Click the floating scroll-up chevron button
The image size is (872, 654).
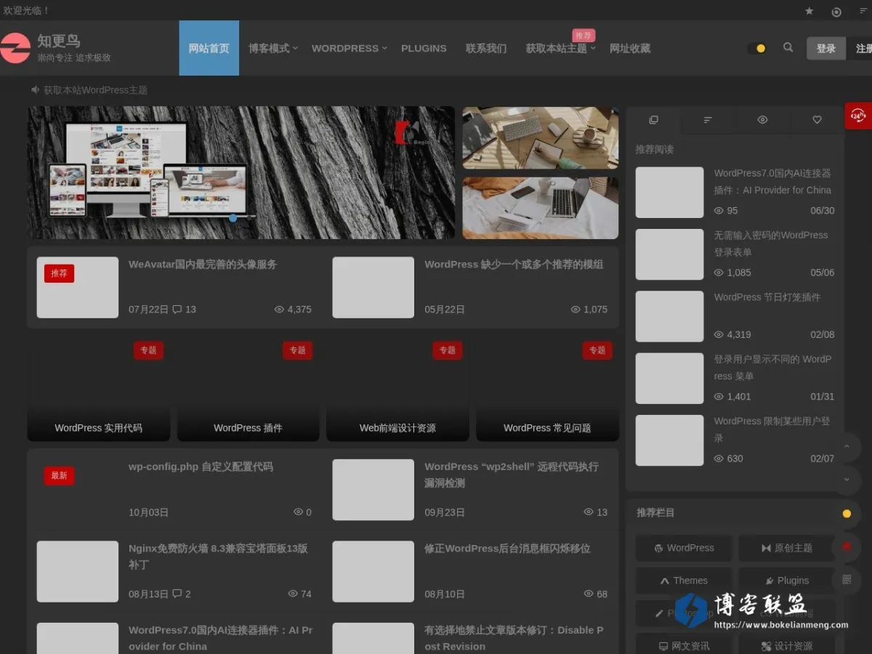tap(847, 445)
